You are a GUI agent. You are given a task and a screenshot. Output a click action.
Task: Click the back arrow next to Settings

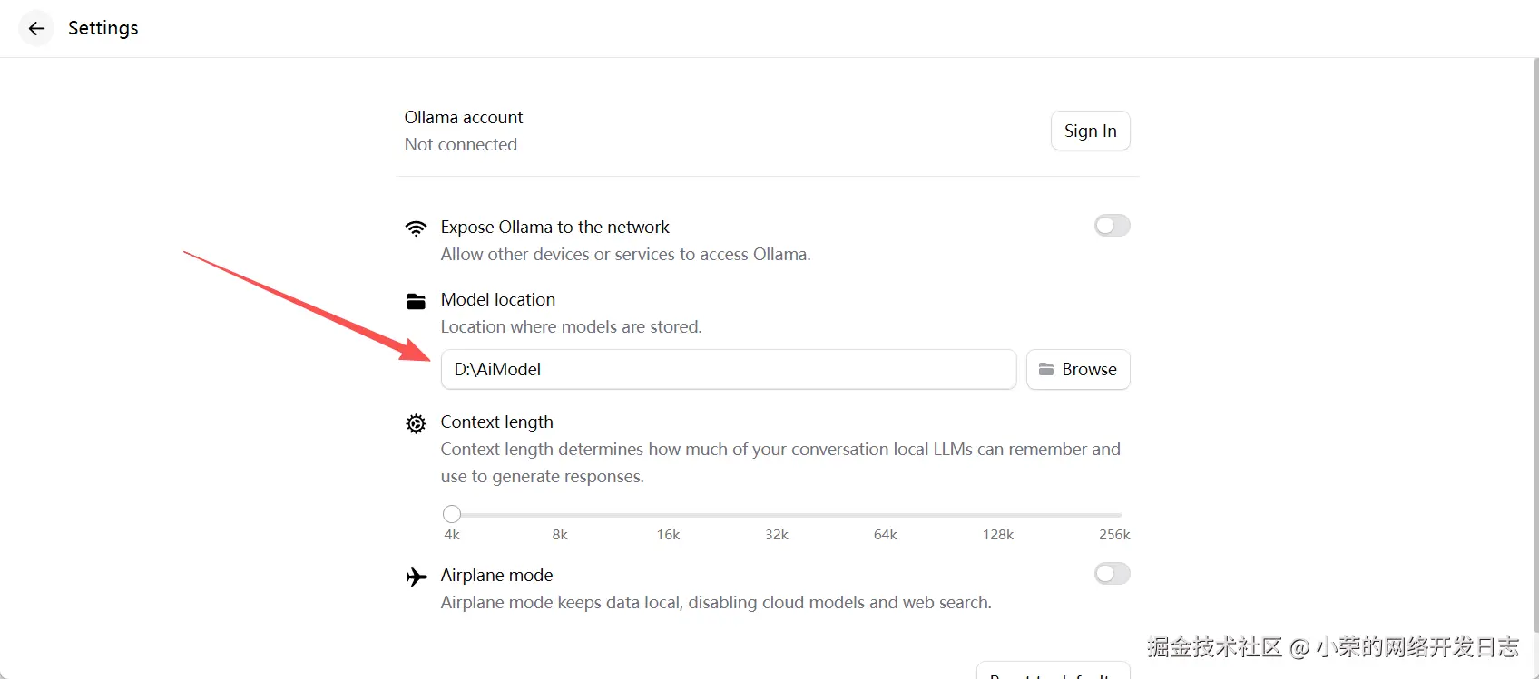point(36,28)
